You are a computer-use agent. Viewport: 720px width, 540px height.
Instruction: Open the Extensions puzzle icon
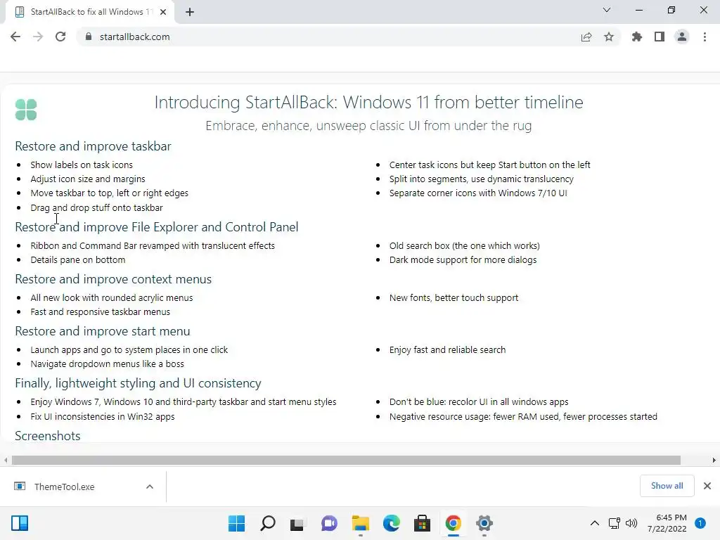pos(637,37)
